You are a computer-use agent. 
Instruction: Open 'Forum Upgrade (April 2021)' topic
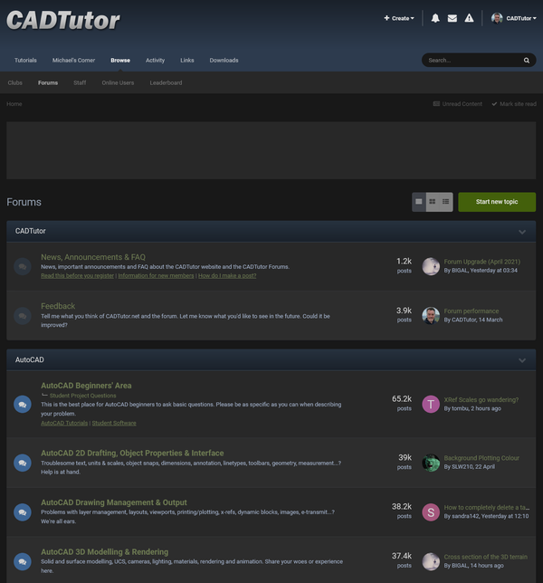[x=482, y=262]
